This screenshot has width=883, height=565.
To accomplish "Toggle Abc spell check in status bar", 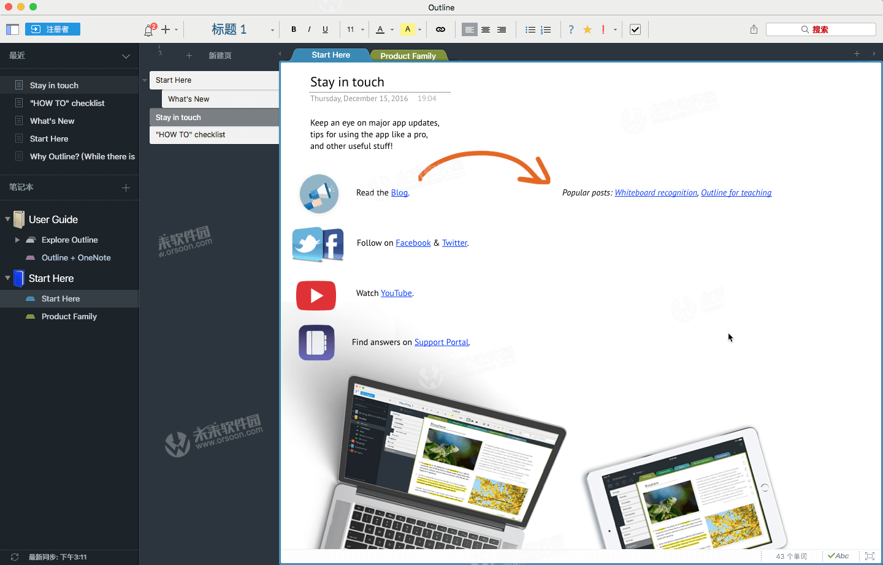I will (838, 556).
